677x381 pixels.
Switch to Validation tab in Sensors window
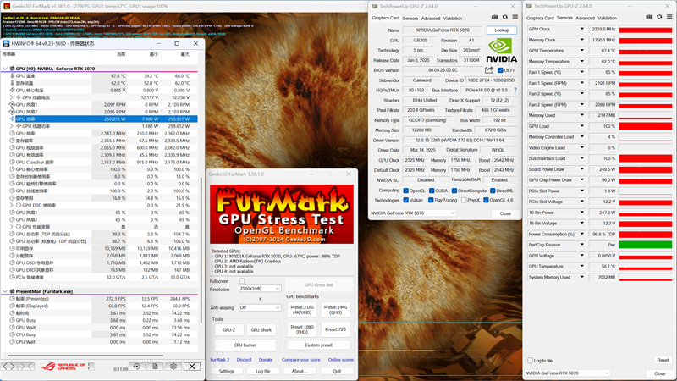click(x=607, y=18)
